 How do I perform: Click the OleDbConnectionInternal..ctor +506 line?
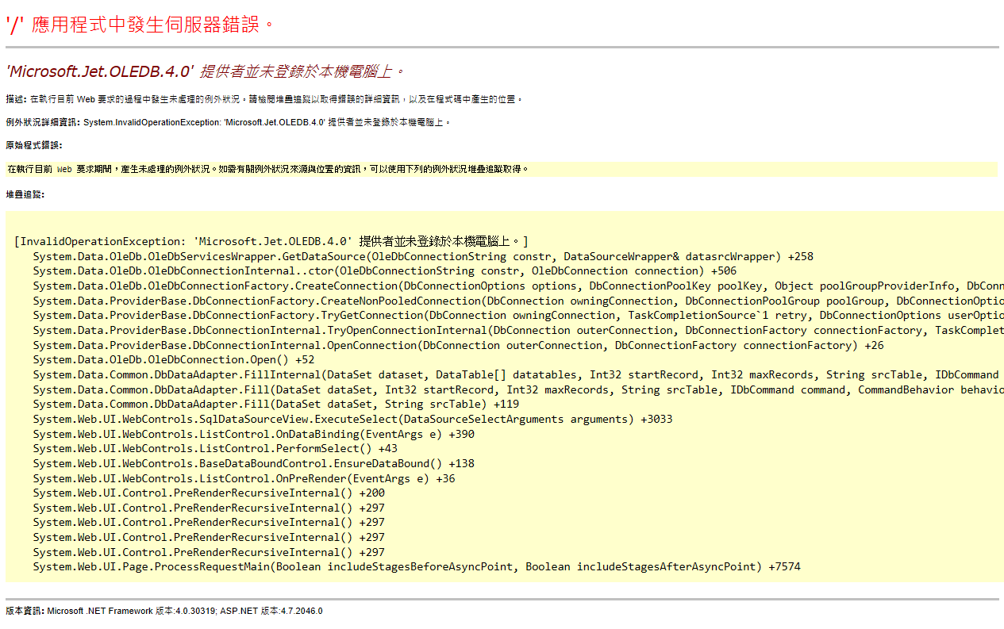point(385,270)
